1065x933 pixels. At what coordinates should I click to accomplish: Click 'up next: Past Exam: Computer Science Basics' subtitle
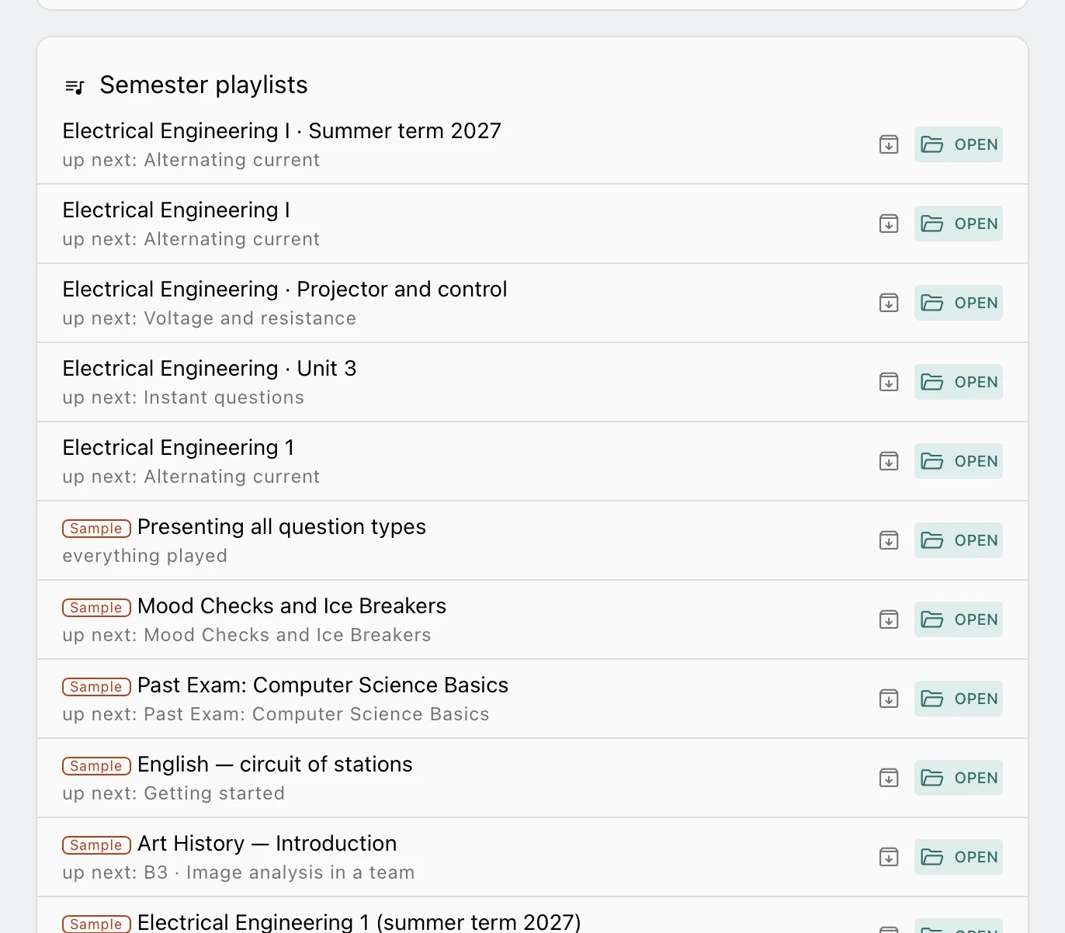276,714
